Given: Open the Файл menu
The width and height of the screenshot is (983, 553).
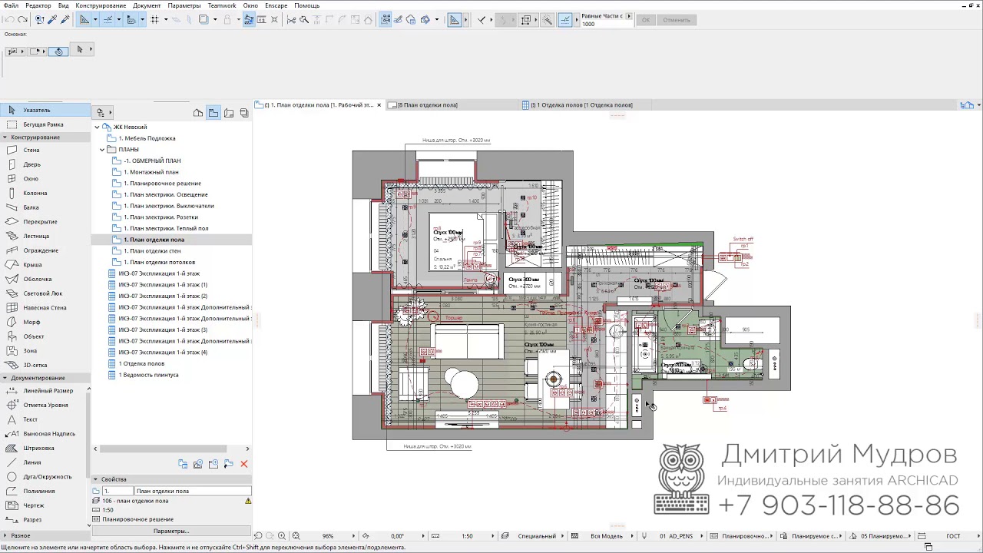Looking at the screenshot, I should tap(11, 5).
